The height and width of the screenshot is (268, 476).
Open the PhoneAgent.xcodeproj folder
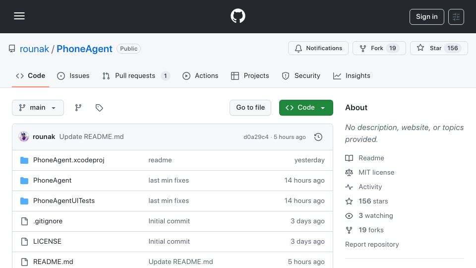68,160
